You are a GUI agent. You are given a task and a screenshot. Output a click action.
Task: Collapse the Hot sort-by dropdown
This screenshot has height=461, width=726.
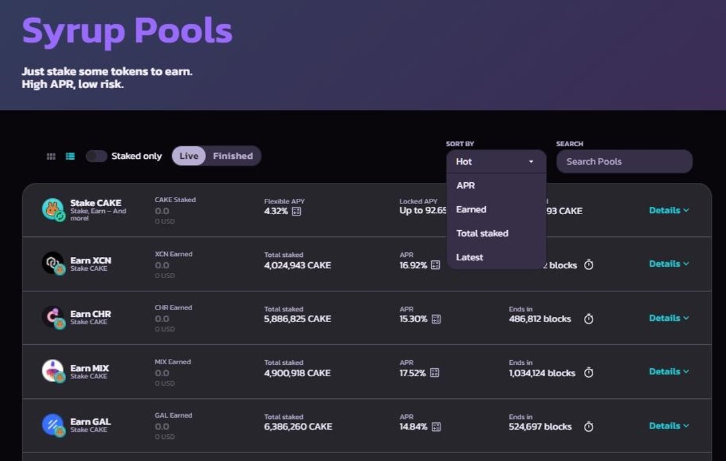tap(496, 161)
